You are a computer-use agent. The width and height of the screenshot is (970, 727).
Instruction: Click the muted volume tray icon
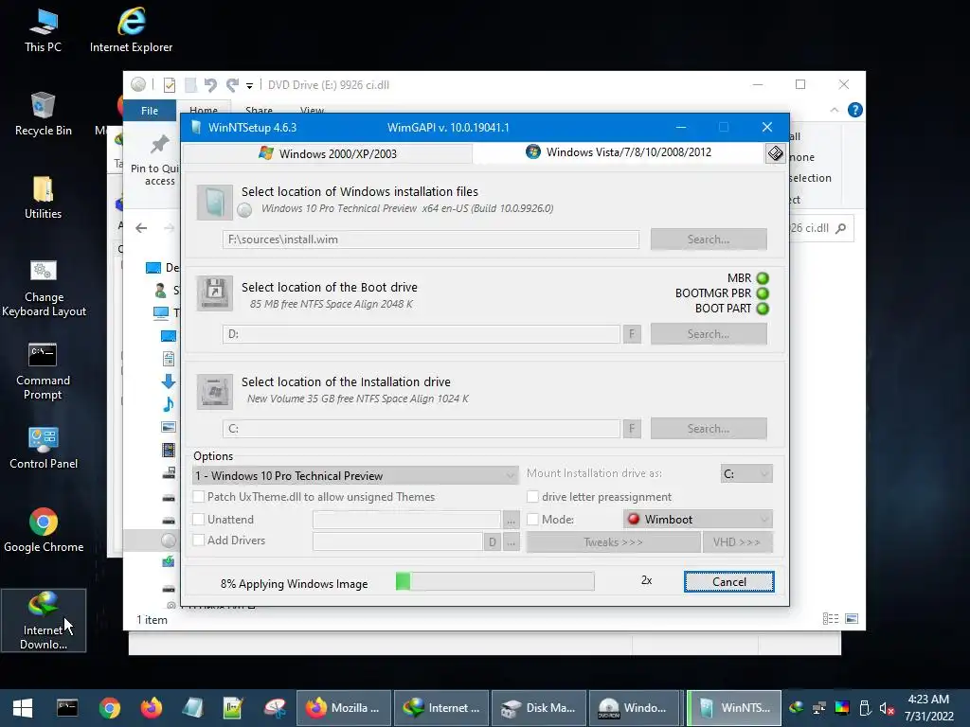pyautogui.click(x=887, y=708)
